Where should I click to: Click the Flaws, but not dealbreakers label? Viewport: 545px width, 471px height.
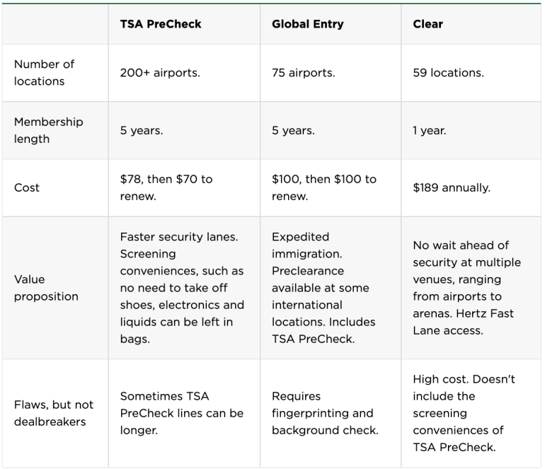(x=53, y=413)
